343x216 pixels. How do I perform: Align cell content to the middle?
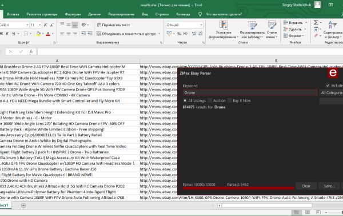[x=69, y=25]
